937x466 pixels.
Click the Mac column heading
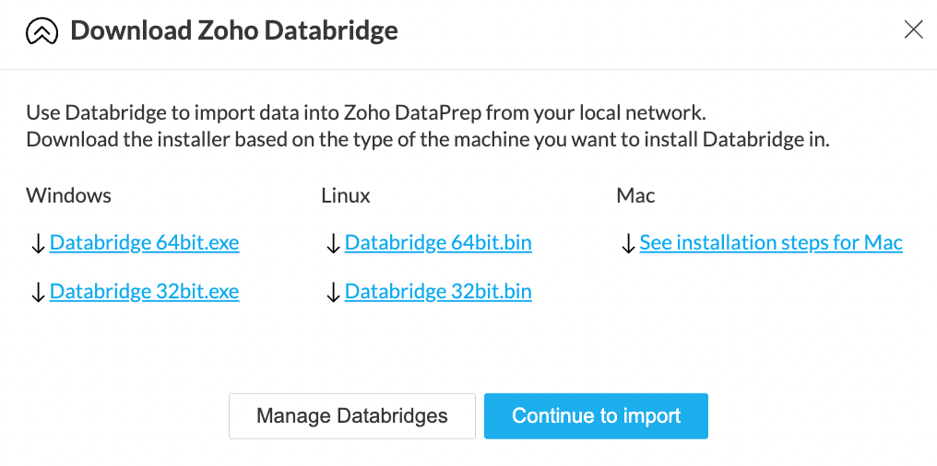(635, 195)
